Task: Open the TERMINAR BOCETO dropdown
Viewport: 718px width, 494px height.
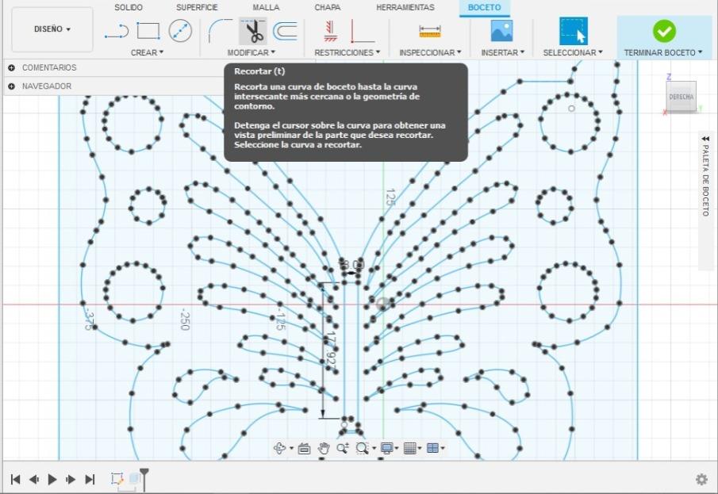Action: (663, 52)
